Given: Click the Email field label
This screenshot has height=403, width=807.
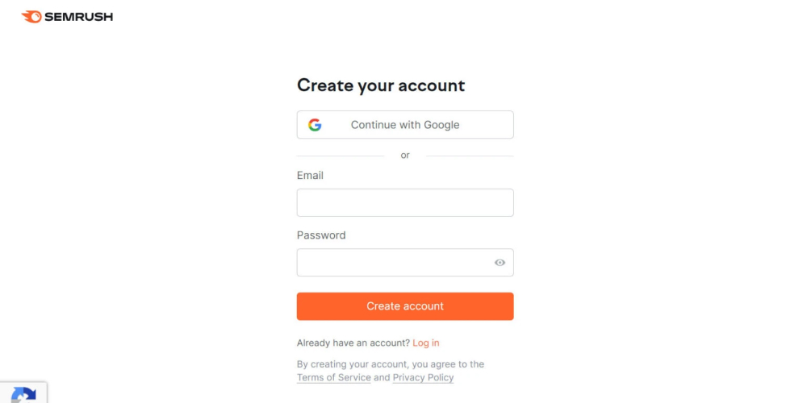Looking at the screenshot, I should 310,175.
